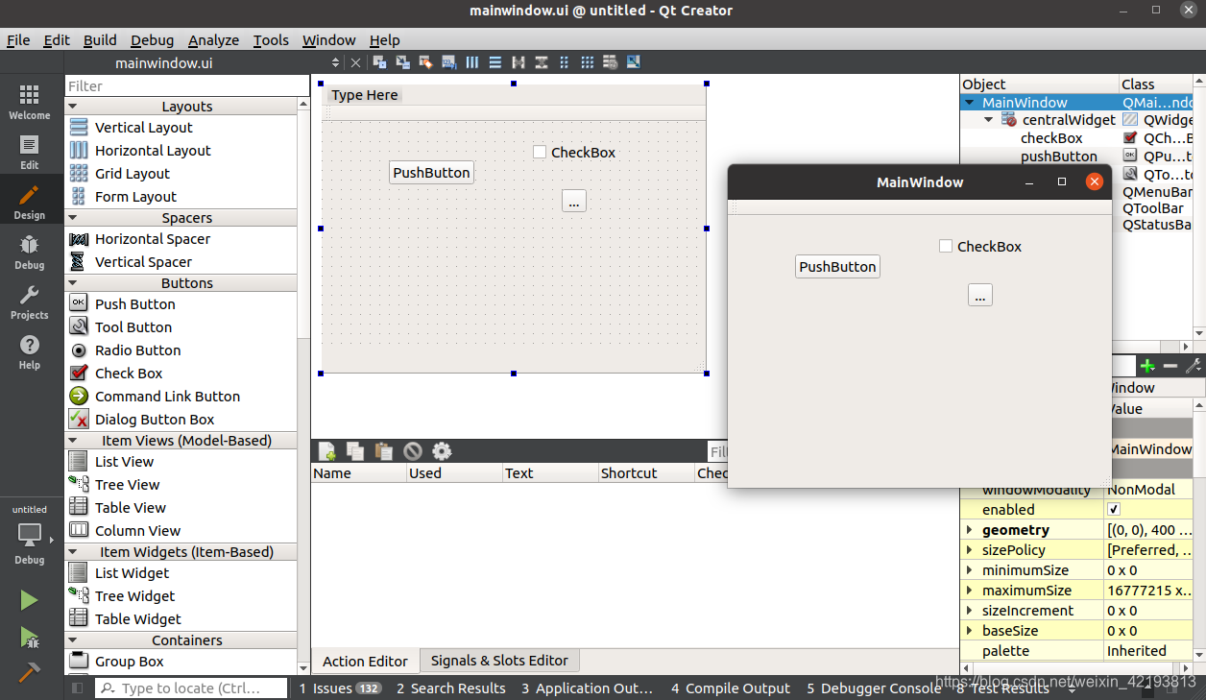Activate Edit Signals/Slots mode in the toolbar
The width and height of the screenshot is (1206, 700).
pos(402,62)
